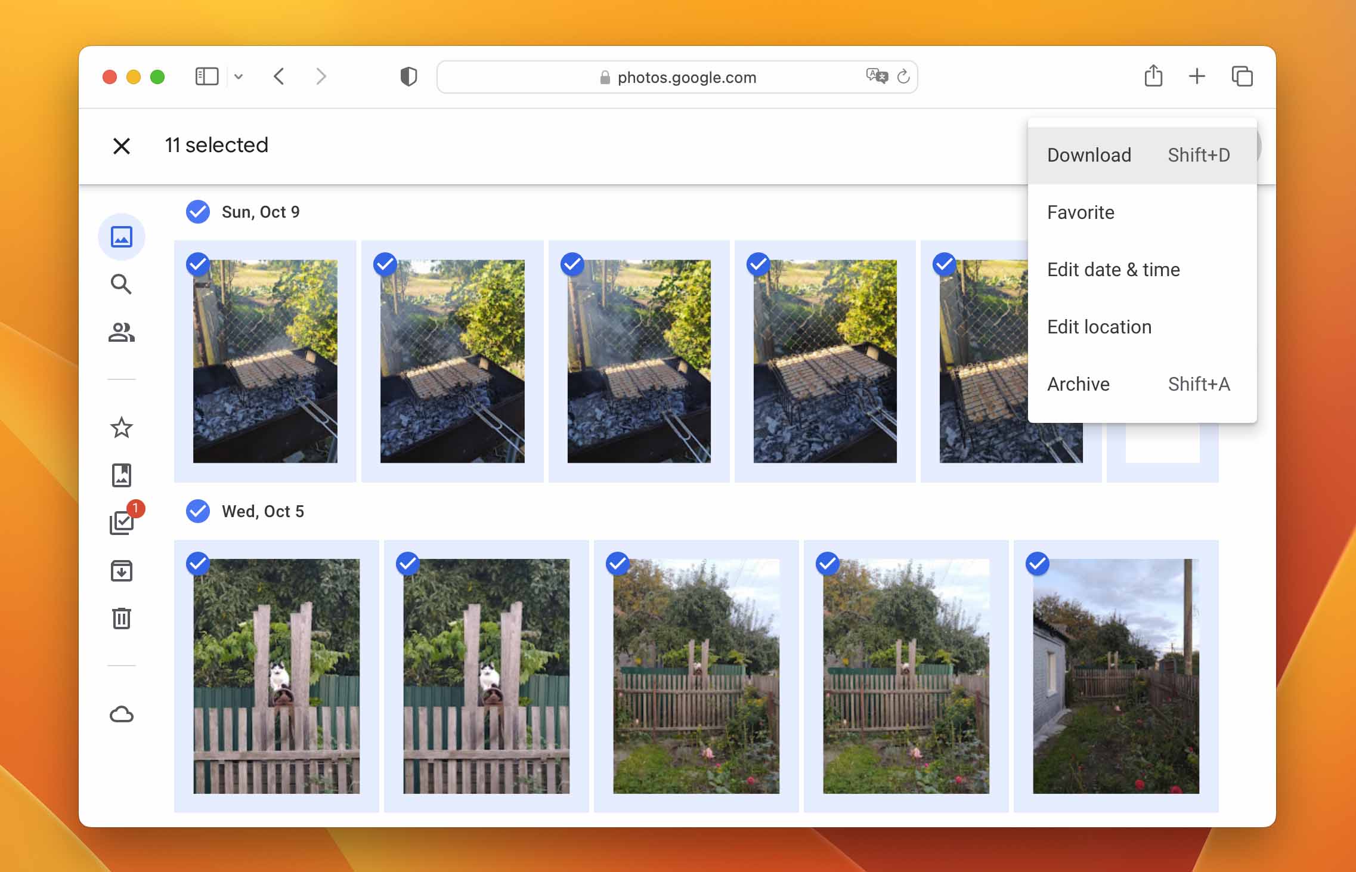Go back with the Safari back arrow
Image resolution: width=1356 pixels, height=872 pixels.
point(278,76)
